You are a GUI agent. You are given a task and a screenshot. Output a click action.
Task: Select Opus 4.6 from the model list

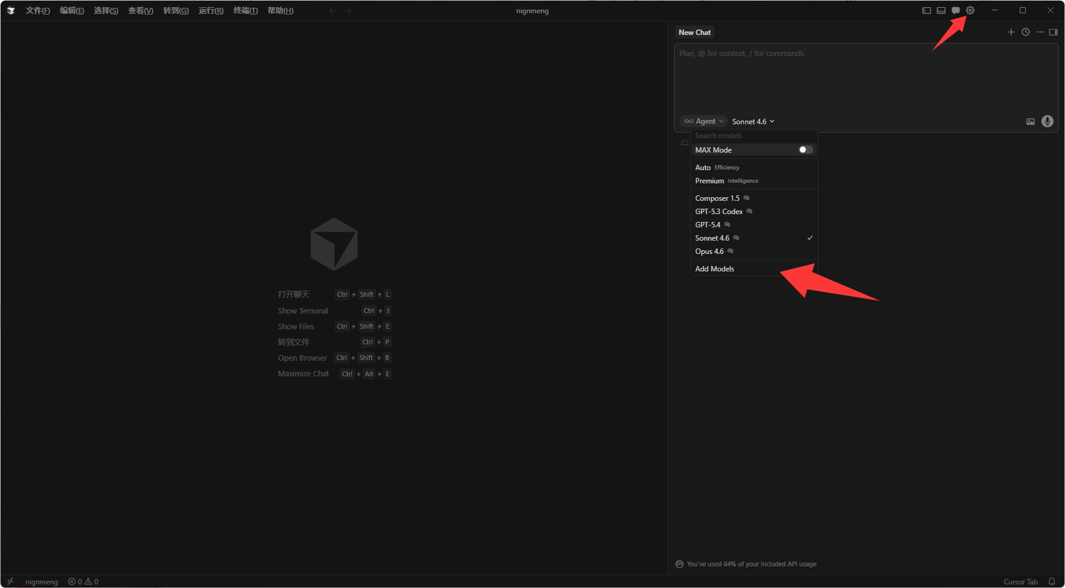pyautogui.click(x=710, y=251)
